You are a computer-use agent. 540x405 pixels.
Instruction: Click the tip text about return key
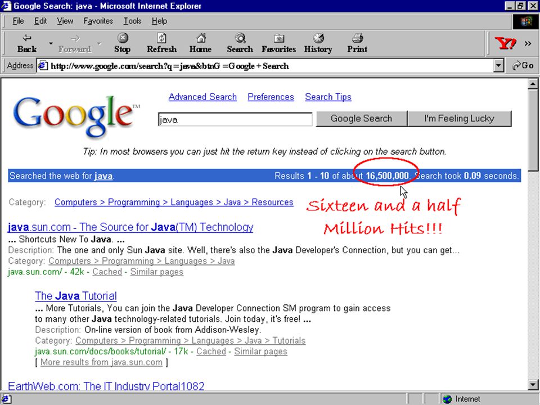[264, 151]
